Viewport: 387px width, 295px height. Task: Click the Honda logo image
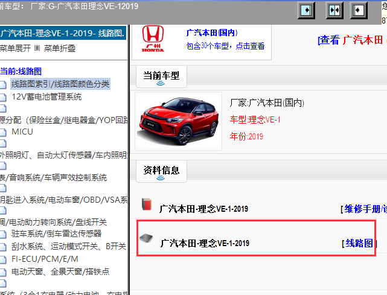[x=153, y=39]
